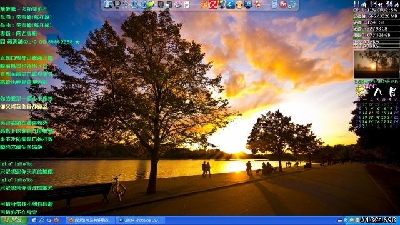
Task: Click the memory usage 666 / 3326 MB line
Action: click(x=375, y=16)
